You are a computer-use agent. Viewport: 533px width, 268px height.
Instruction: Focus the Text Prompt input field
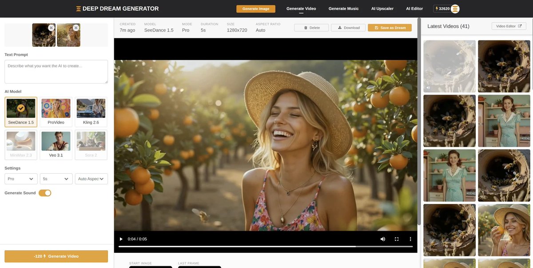click(56, 72)
